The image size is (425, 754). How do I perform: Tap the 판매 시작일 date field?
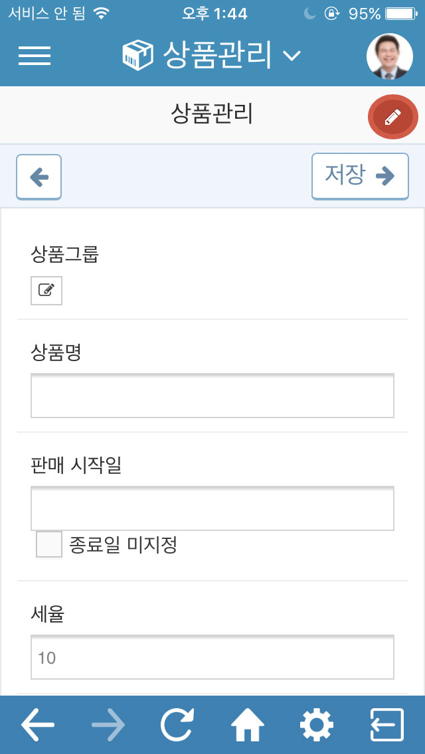click(x=212, y=509)
